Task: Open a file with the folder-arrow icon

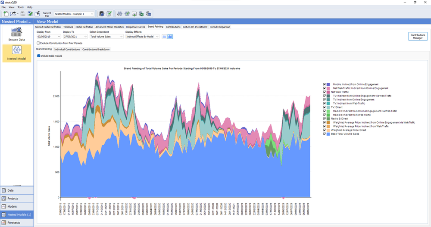Action: pos(12,14)
